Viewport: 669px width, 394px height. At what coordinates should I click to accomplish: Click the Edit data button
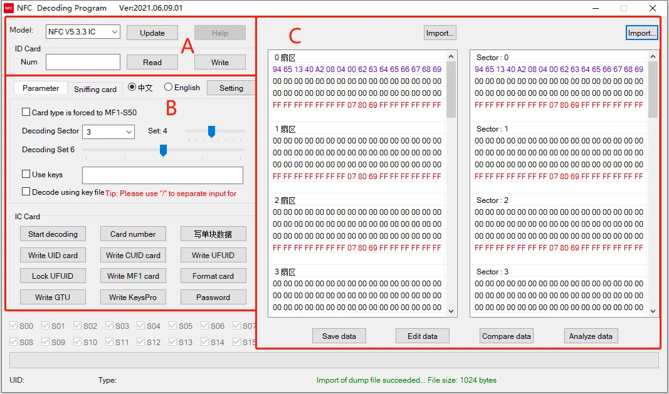point(423,336)
